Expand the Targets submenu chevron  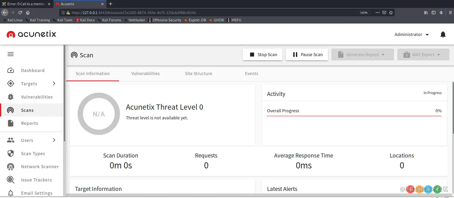[54, 83]
